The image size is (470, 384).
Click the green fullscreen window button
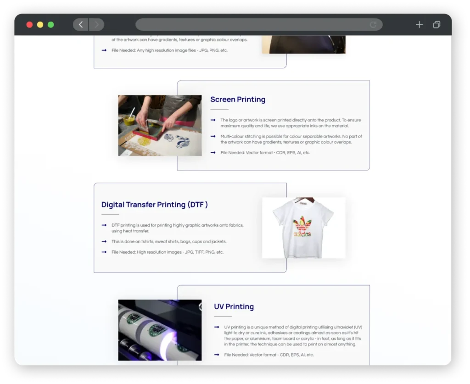click(51, 25)
